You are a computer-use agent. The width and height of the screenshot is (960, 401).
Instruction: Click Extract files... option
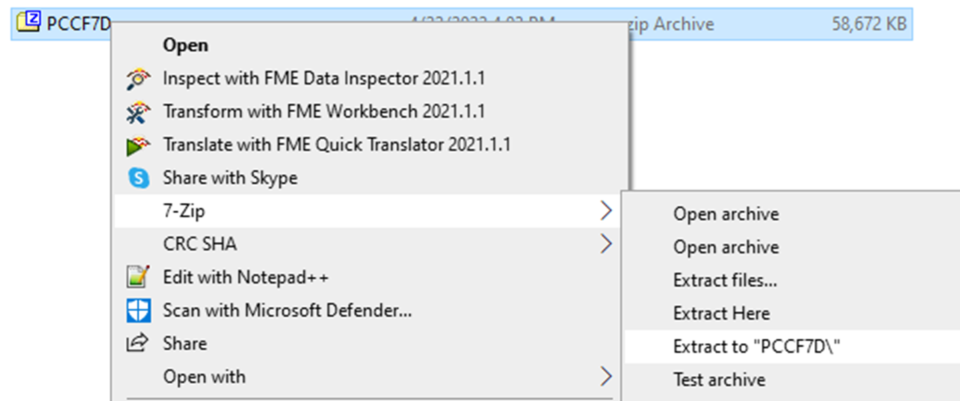[x=726, y=280]
